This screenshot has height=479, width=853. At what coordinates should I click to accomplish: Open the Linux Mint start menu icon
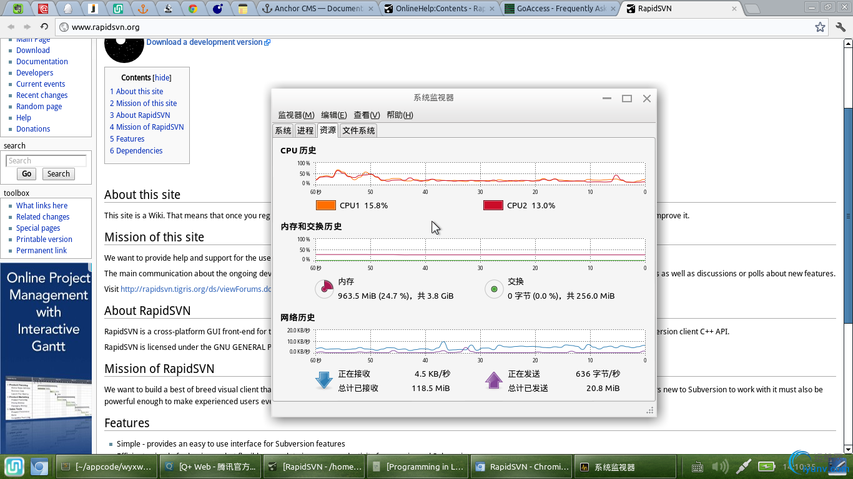coord(14,467)
